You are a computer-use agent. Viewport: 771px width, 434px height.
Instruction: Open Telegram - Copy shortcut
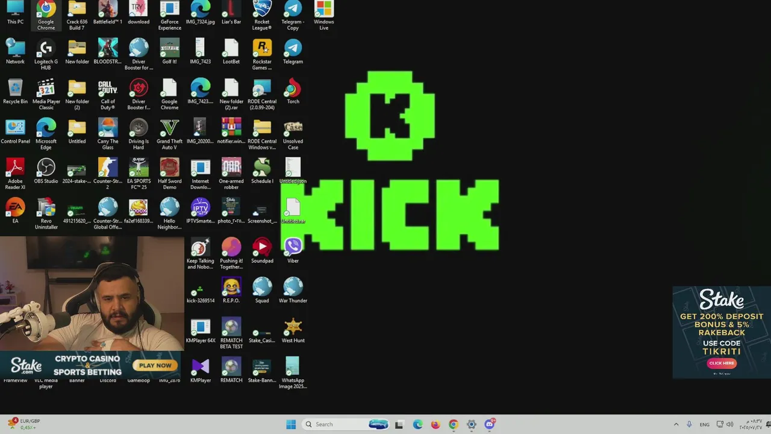pos(293,15)
